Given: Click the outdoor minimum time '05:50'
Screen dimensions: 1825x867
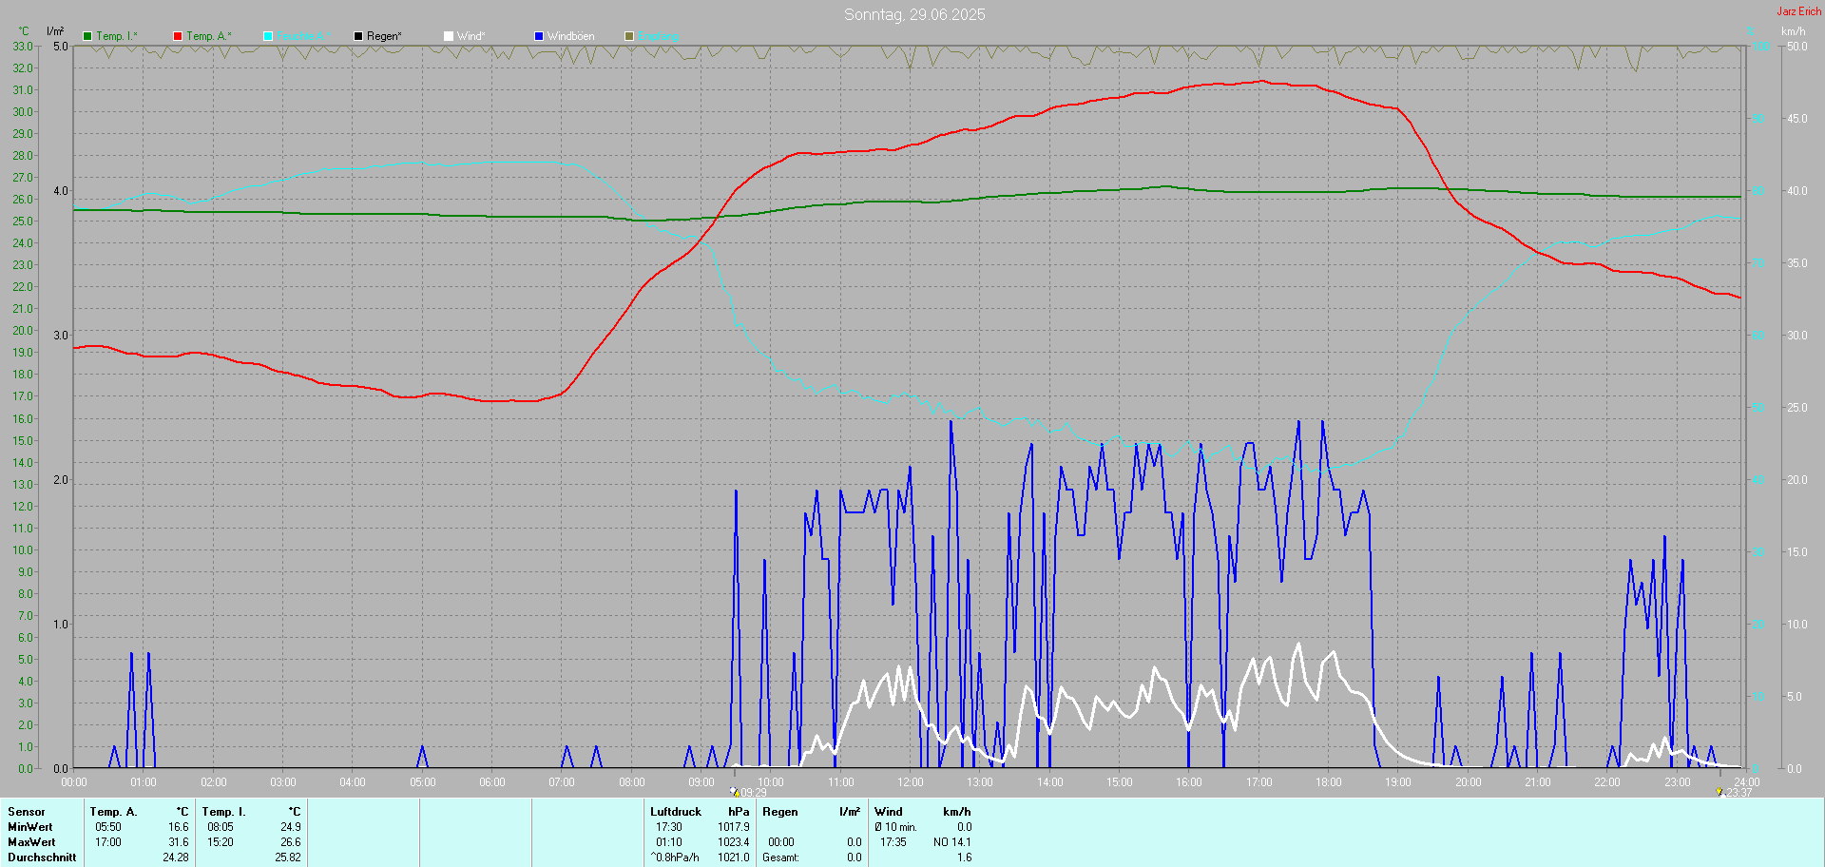Looking at the screenshot, I should [x=108, y=827].
